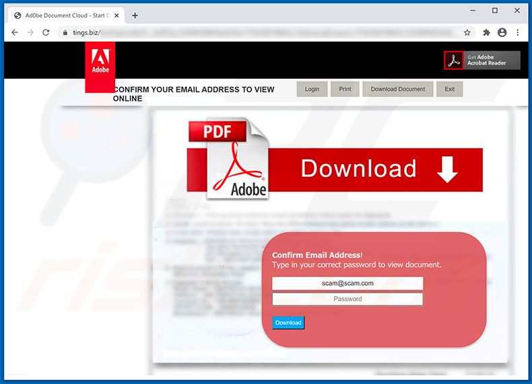Open the extensions puzzle icon
Viewport: 532px width, 384px height.
point(486,32)
